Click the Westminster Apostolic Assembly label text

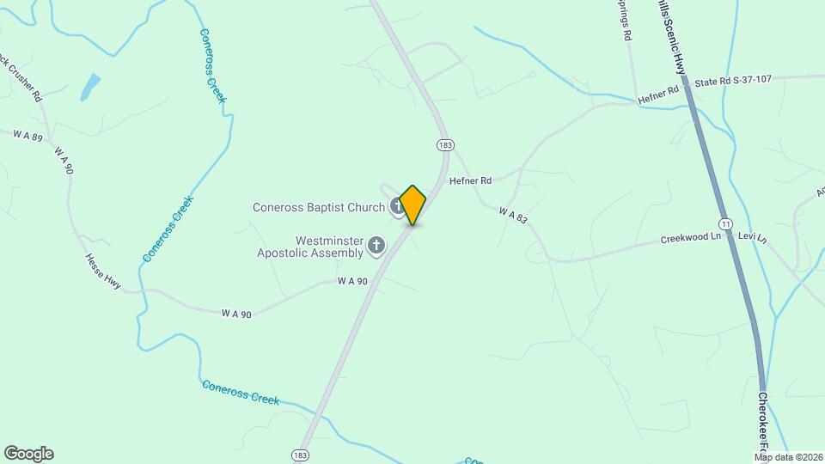310,247
